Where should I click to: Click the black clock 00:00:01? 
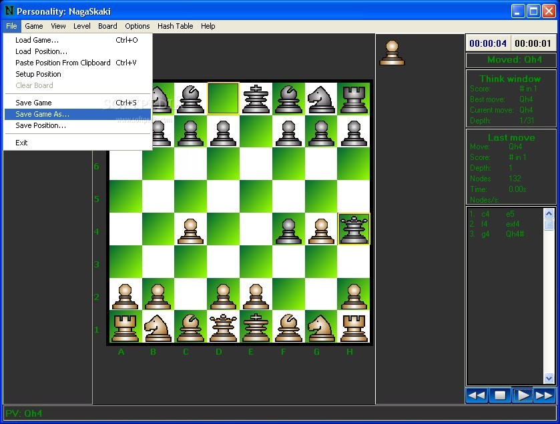pyautogui.click(x=533, y=43)
